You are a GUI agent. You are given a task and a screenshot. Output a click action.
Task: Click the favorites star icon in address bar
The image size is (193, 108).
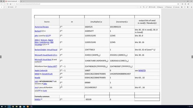(x=178, y=4)
